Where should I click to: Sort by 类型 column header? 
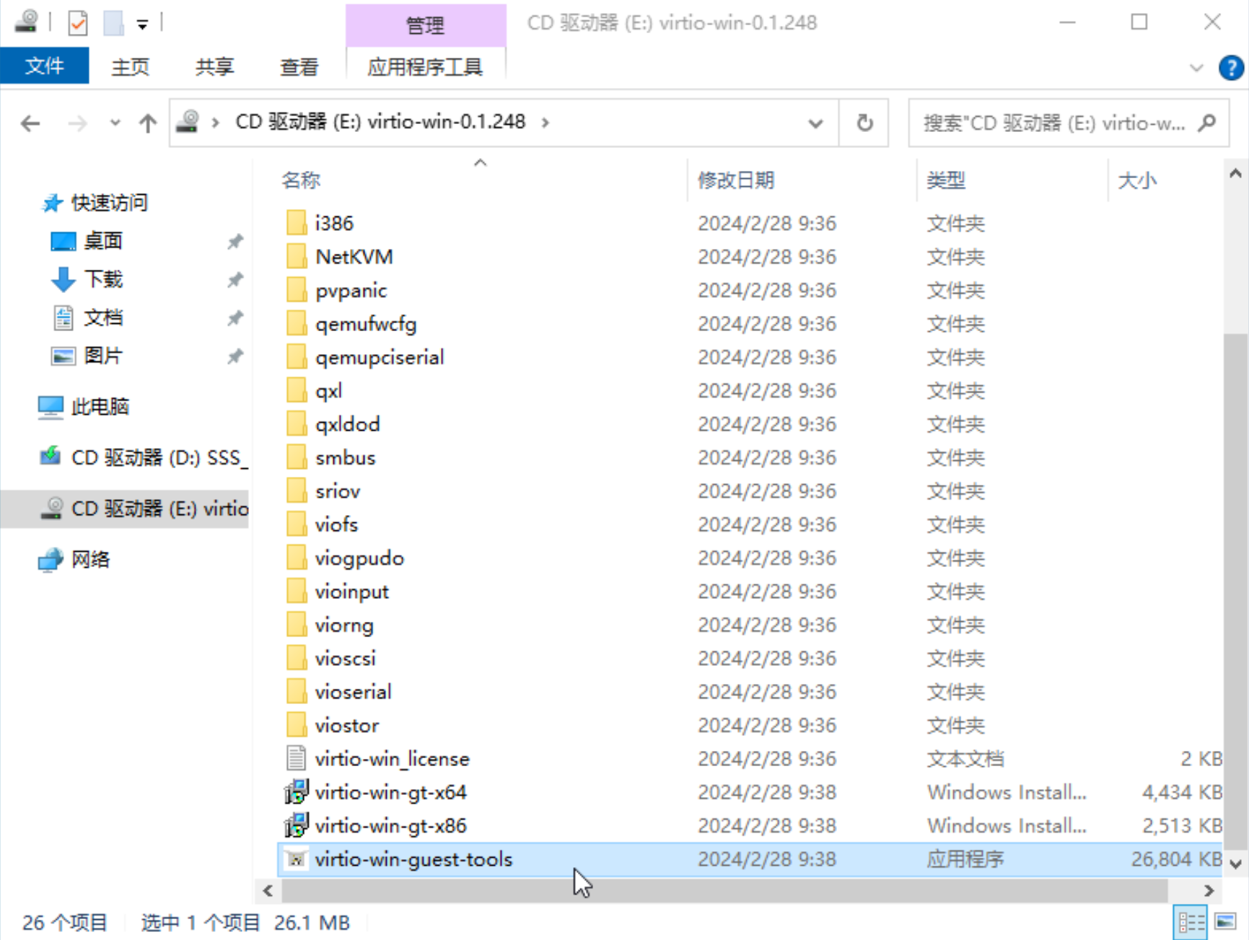coord(946,180)
